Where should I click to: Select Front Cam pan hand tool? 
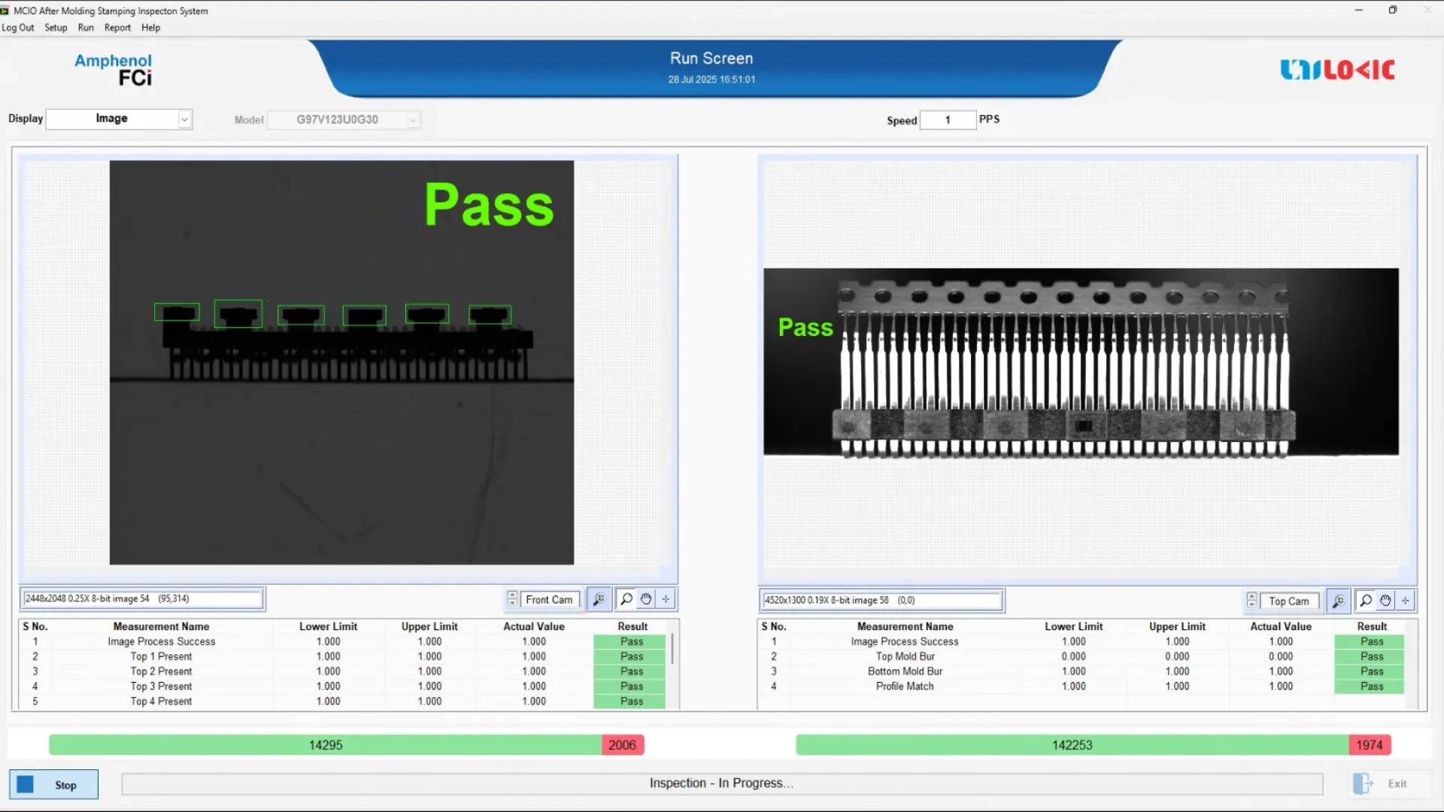click(646, 599)
